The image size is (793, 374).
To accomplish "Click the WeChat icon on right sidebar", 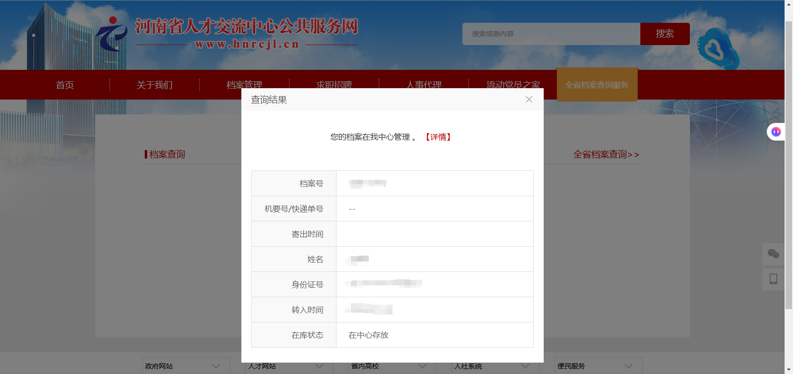I will (x=773, y=254).
